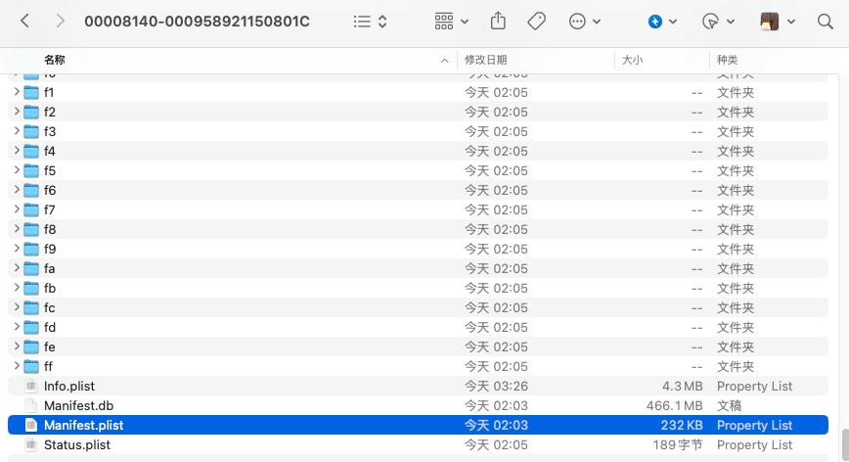Select the Manifest.db file
This screenshot has width=849, height=462.
pyautogui.click(x=418, y=405)
